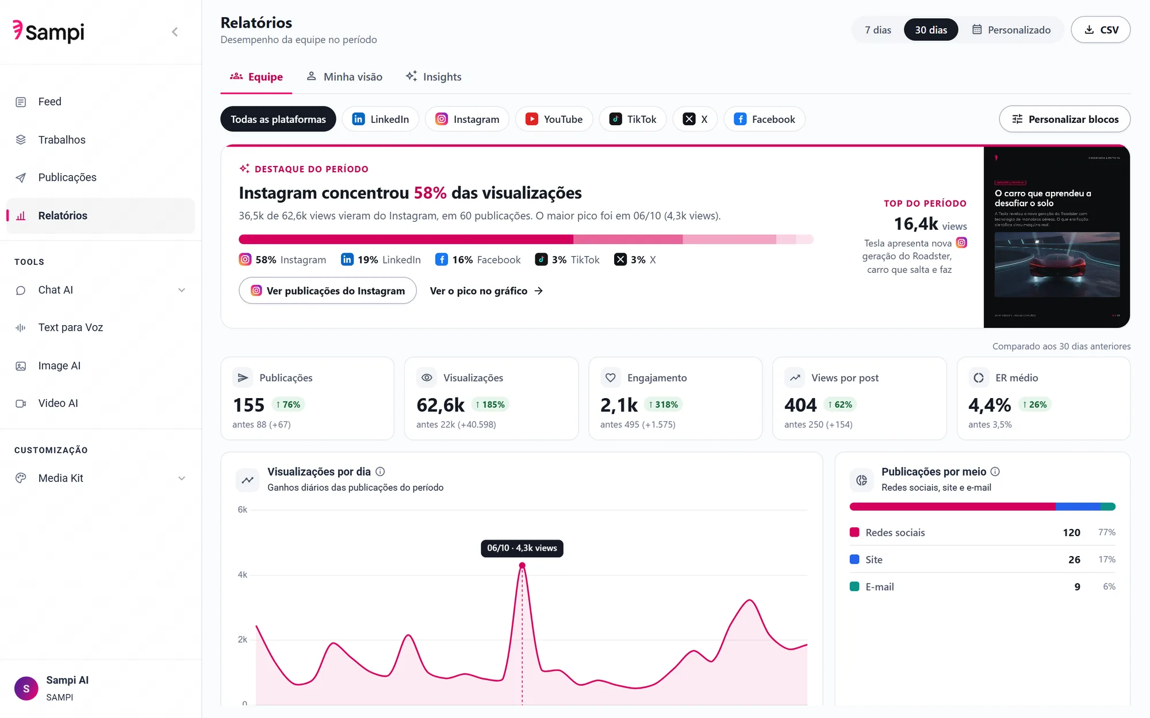1150x718 pixels.
Task: Open the Video AI camera icon
Action: coord(21,403)
